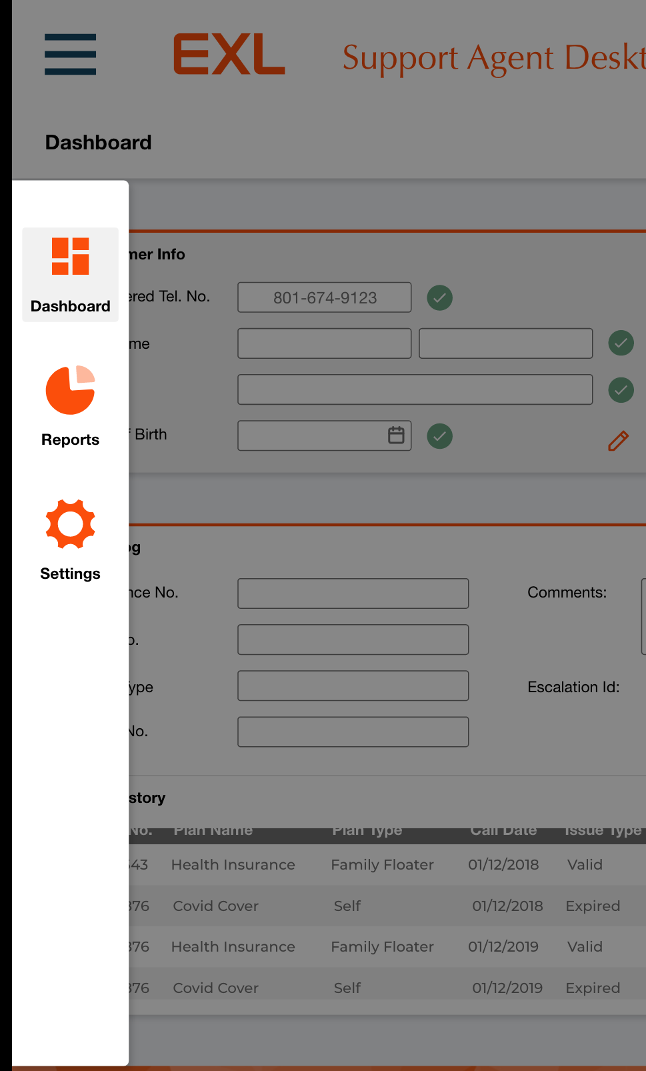Toggle green checkmark beside name fields
This screenshot has width=646, height=1071.
pos(621,343)
